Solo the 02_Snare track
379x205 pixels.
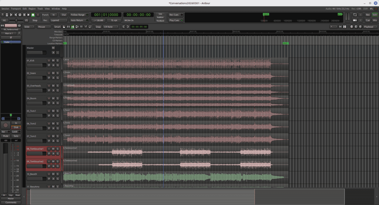tap(58, 73)
